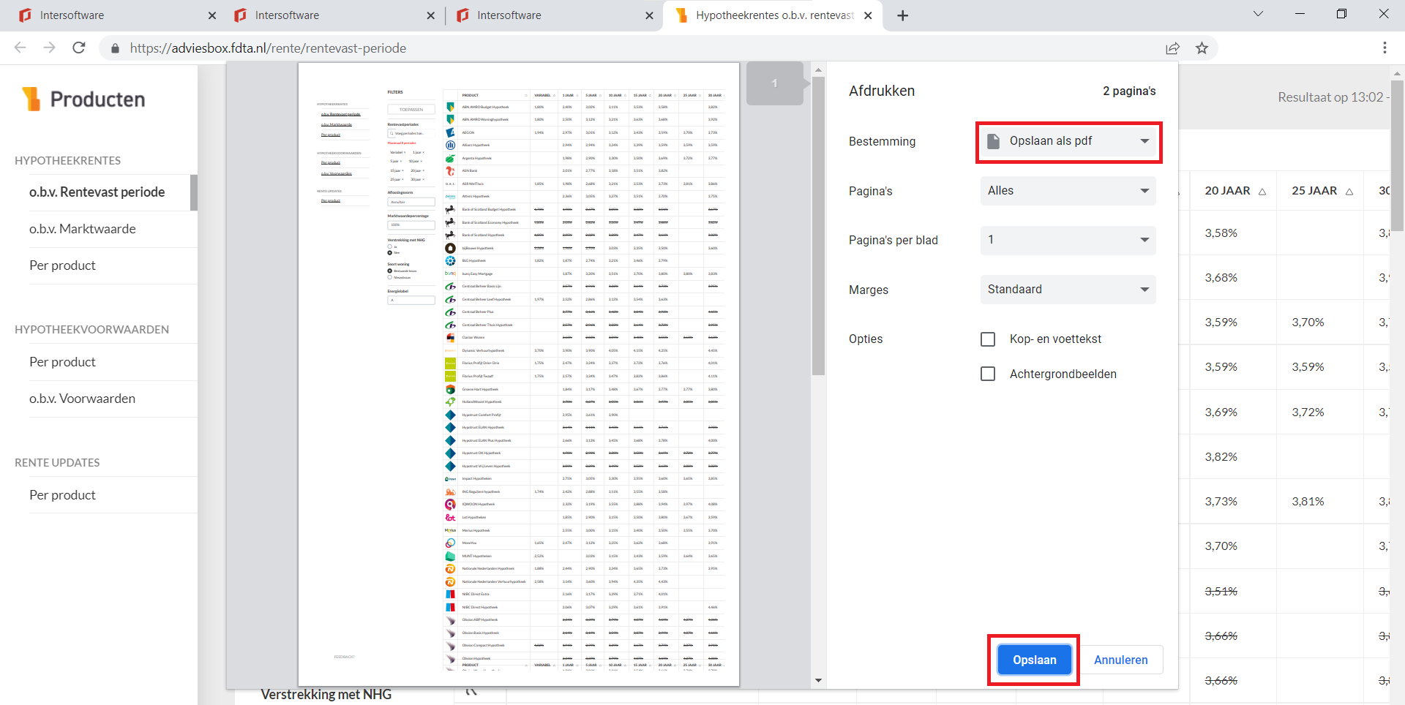Close the first Intersoftware tab
The image size is (1405, 705).
coord(212,15)
